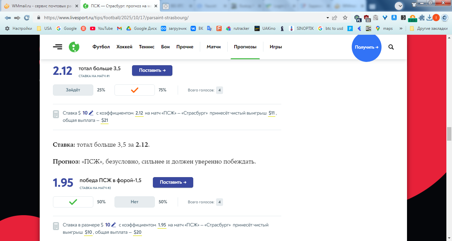
Task: Click the blue diamond extension icon
Action: [385, 18]
